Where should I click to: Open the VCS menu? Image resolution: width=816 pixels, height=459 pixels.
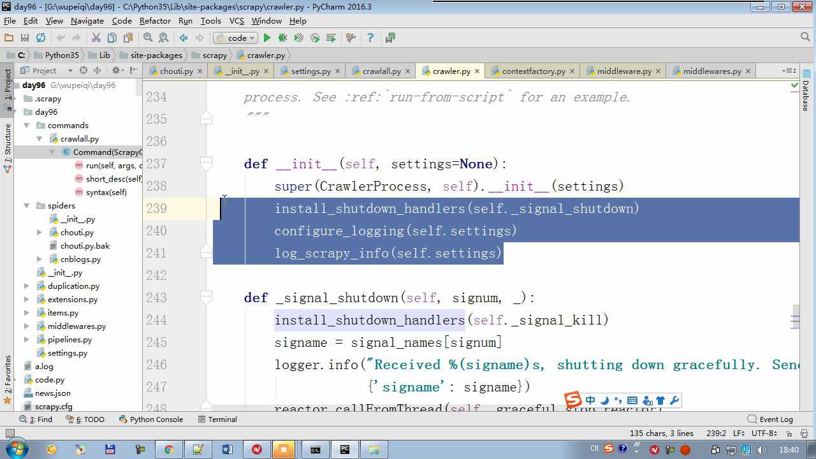pyautogui.click(x=237, y=20)
